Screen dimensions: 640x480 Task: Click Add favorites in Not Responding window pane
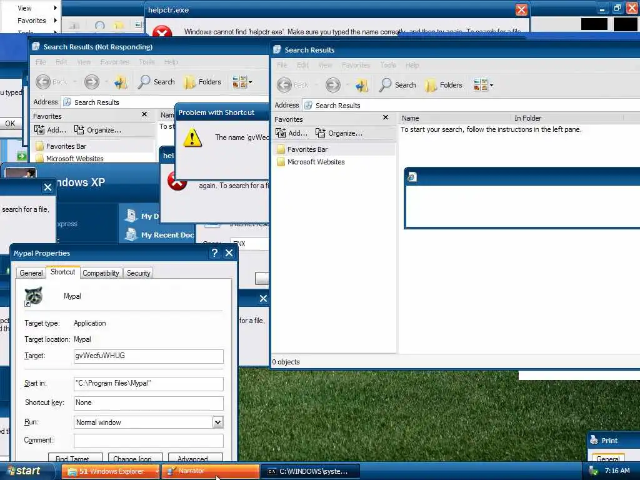pos(50,130)
